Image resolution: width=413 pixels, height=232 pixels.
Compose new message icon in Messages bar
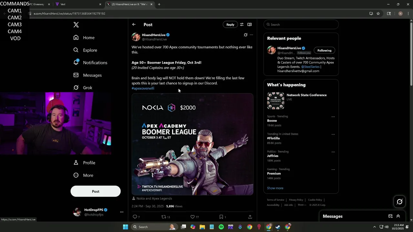(x=390, y=216)
